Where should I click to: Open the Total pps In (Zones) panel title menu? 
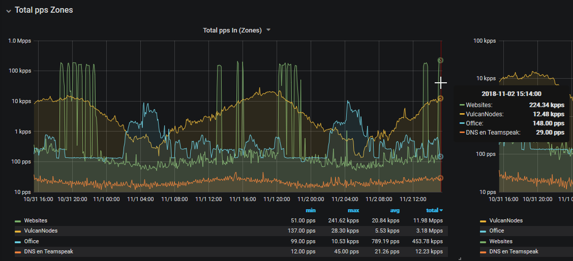(232, 30)
